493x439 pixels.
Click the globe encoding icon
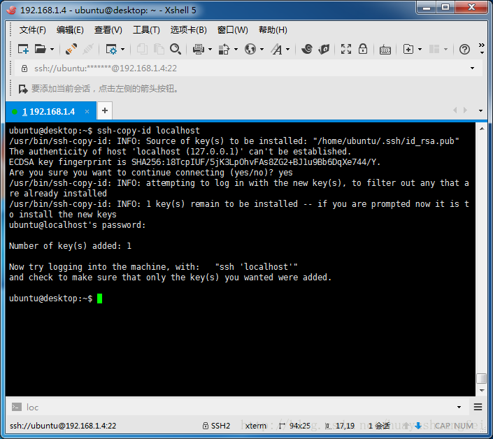click(250, 49)
